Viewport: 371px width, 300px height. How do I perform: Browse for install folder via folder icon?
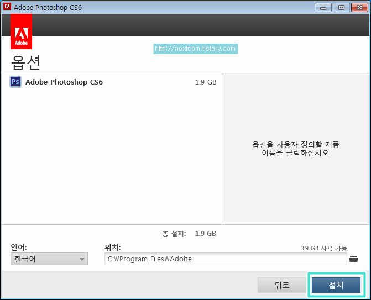pos(354,259)
